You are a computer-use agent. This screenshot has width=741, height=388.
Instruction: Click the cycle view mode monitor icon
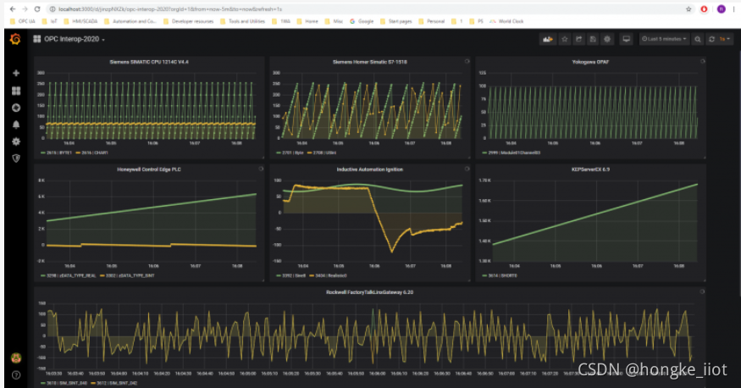click(x=626, y=39)
